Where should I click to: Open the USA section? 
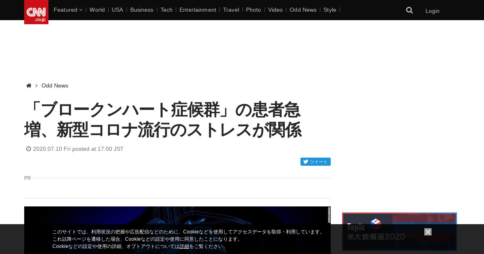coord(117,10)
